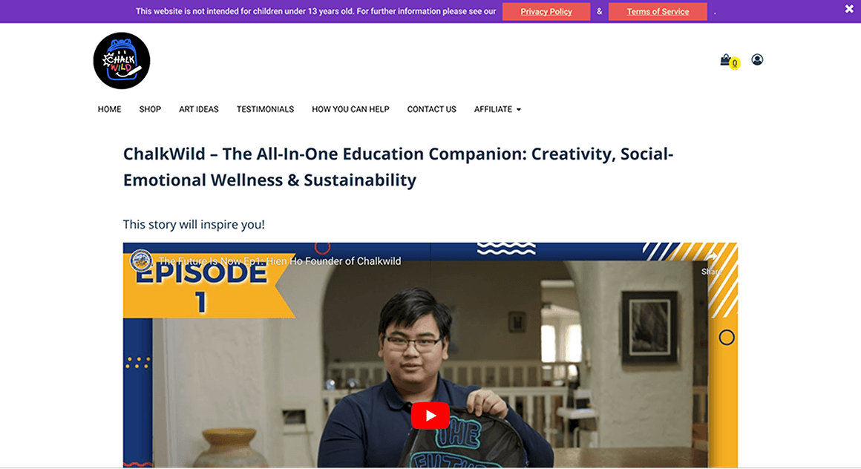Open the Terms of Service link
Screen dimensions: 861x469
pyautogui.click(x=658, y=12)
